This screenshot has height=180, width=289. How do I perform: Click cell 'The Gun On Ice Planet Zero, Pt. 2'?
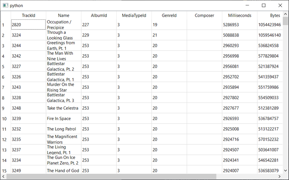coord(64,160)
